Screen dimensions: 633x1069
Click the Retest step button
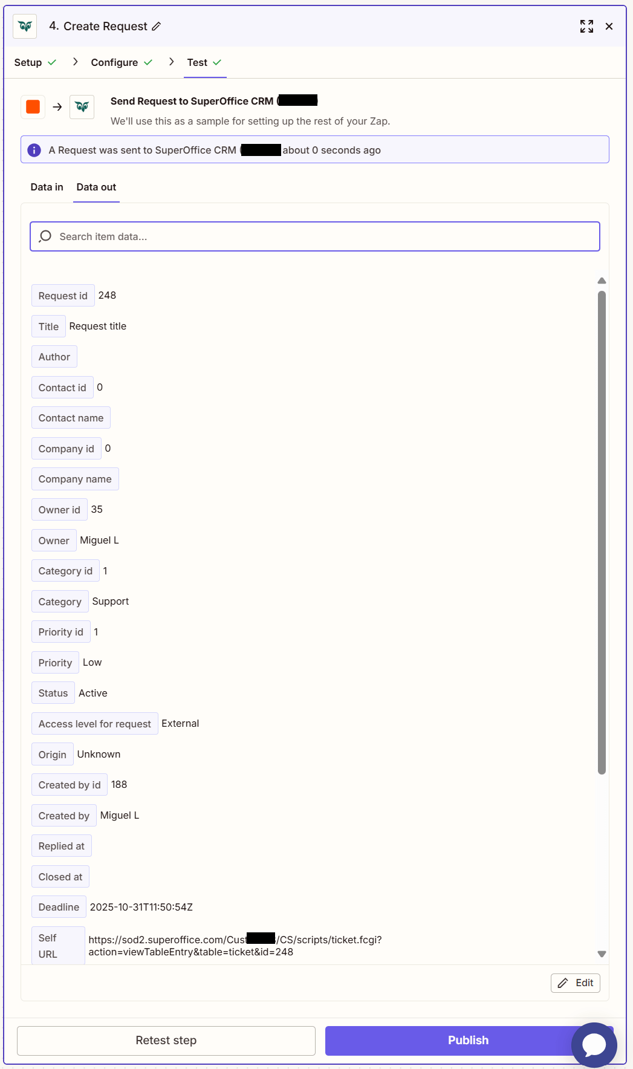[166, 1040]
